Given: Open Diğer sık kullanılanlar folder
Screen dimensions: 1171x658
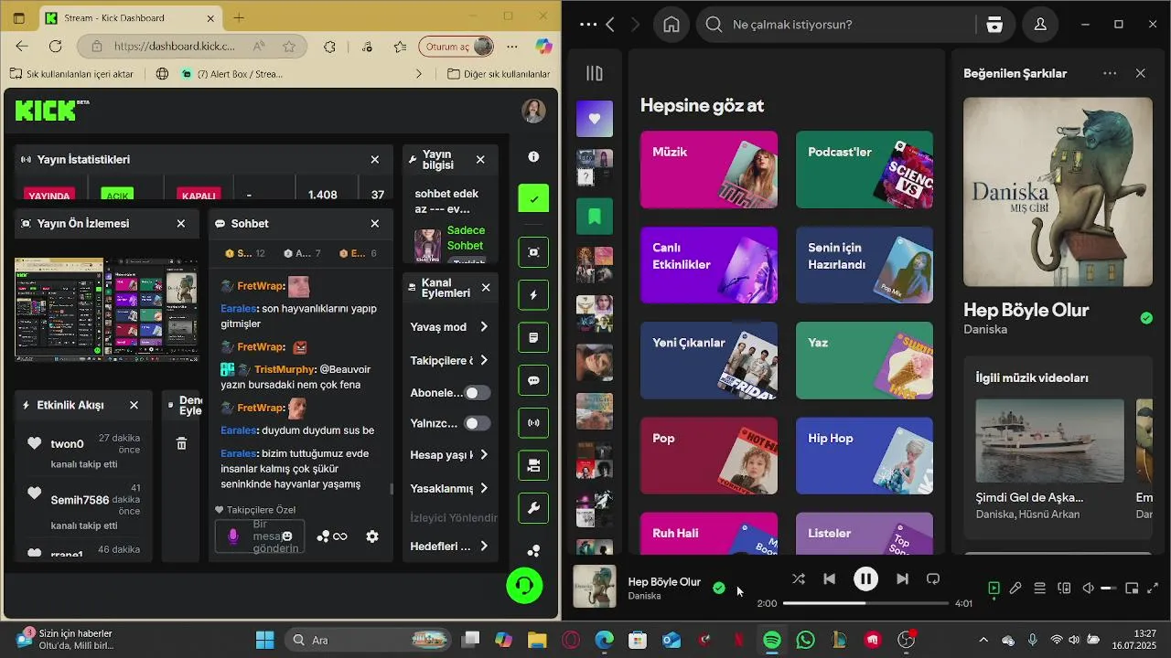Looking at the screenshot, I should pos(499,74).
